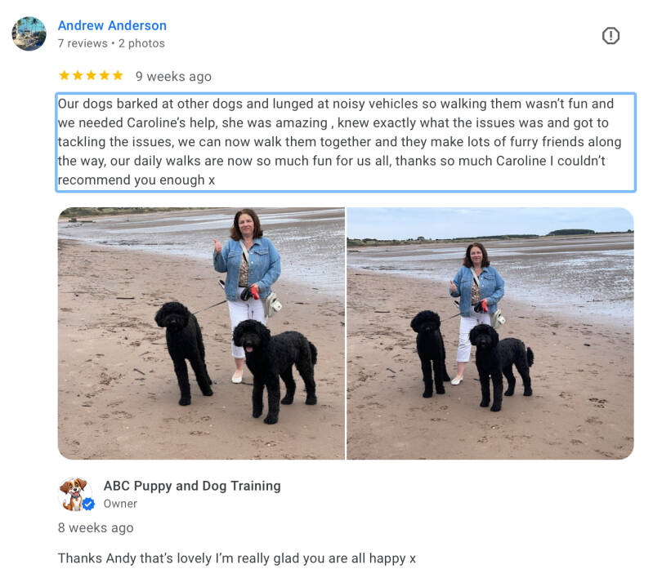Click inside the highlighted review text box
653x578 pixels.
(x=346, y=142)
